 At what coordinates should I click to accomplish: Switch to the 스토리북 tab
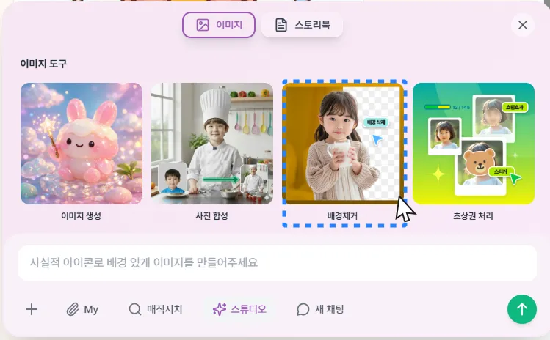tap(302, 25)
